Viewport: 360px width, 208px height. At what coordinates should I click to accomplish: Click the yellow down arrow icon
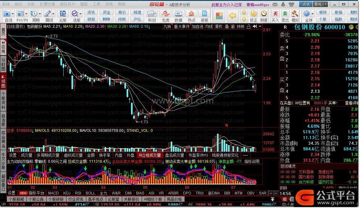pos(244,19)
